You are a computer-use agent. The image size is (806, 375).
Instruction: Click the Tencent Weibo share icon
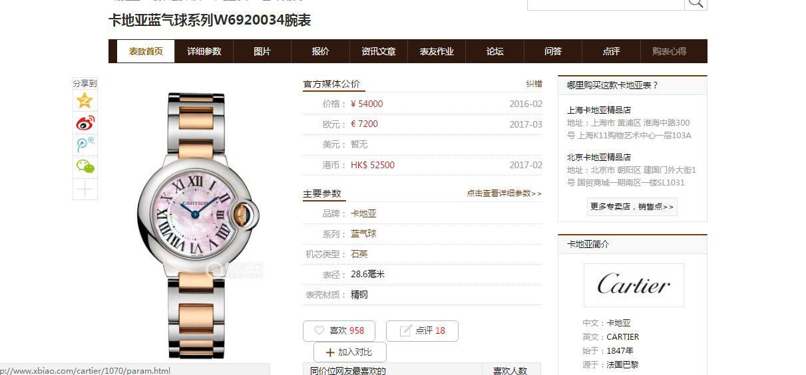85,145
